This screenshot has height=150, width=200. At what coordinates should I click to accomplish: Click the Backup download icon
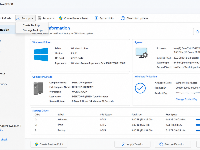[18, 18]
